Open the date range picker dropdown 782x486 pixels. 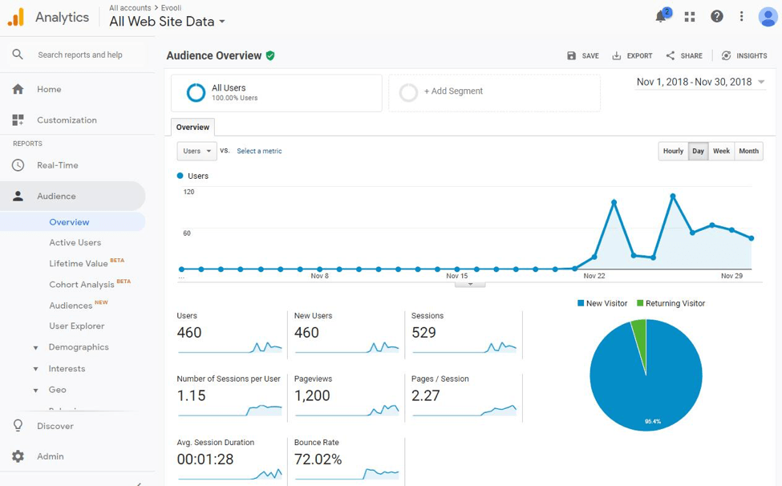point(701,82)
